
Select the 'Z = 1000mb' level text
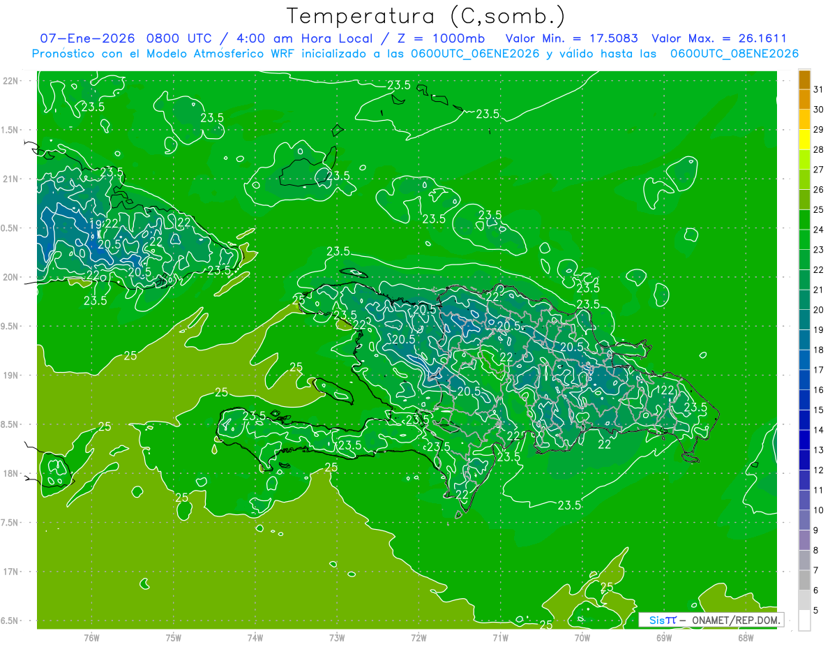coord(441,38)
